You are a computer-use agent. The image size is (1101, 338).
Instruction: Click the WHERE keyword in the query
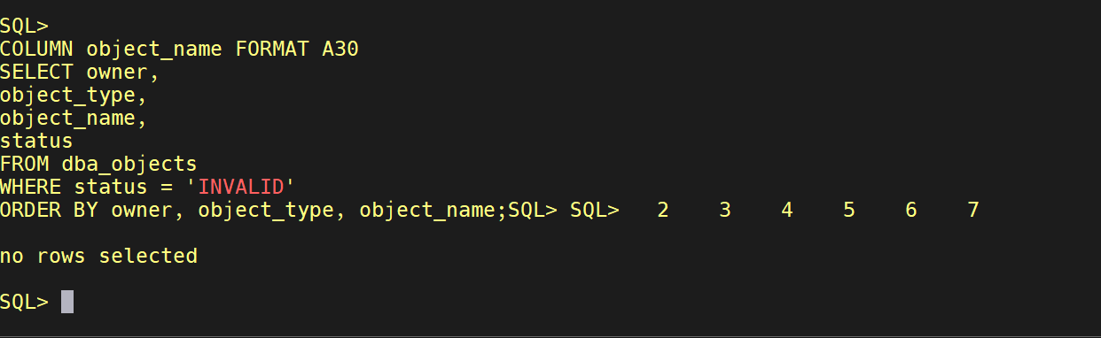pos(30,187)
